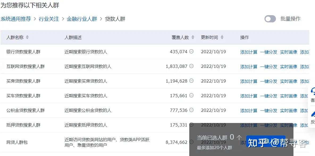Open details icon next to 1,833,087
The height and width of the screenshot is (156, 315).
point(191,66)
